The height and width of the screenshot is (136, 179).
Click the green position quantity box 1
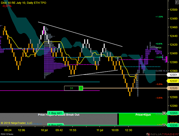tap(81, 88)
